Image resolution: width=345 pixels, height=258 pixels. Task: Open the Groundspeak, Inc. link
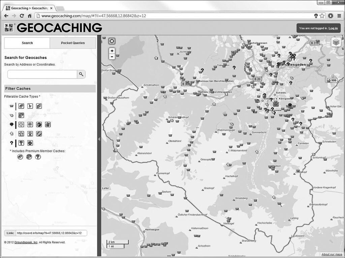point(26,243)
